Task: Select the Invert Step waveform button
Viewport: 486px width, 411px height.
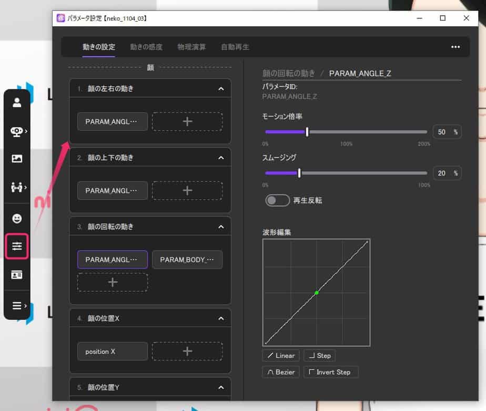Action: tap(331, 372)
